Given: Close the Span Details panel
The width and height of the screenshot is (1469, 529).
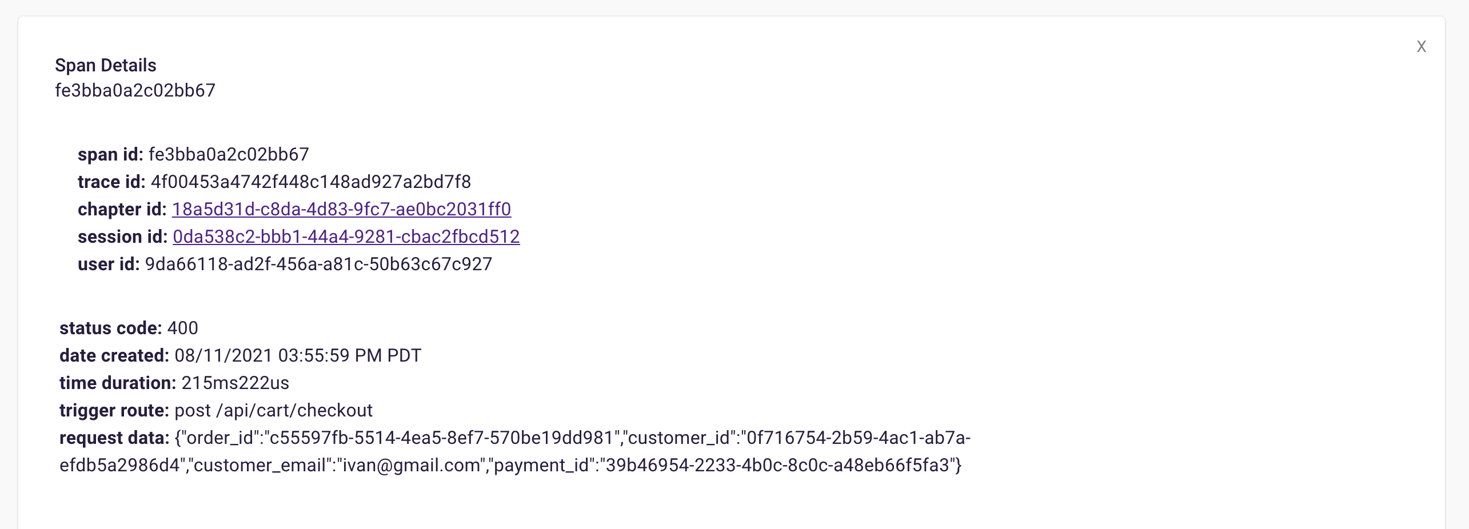Looking at the screenshot, I should [x=1421, y=46].
